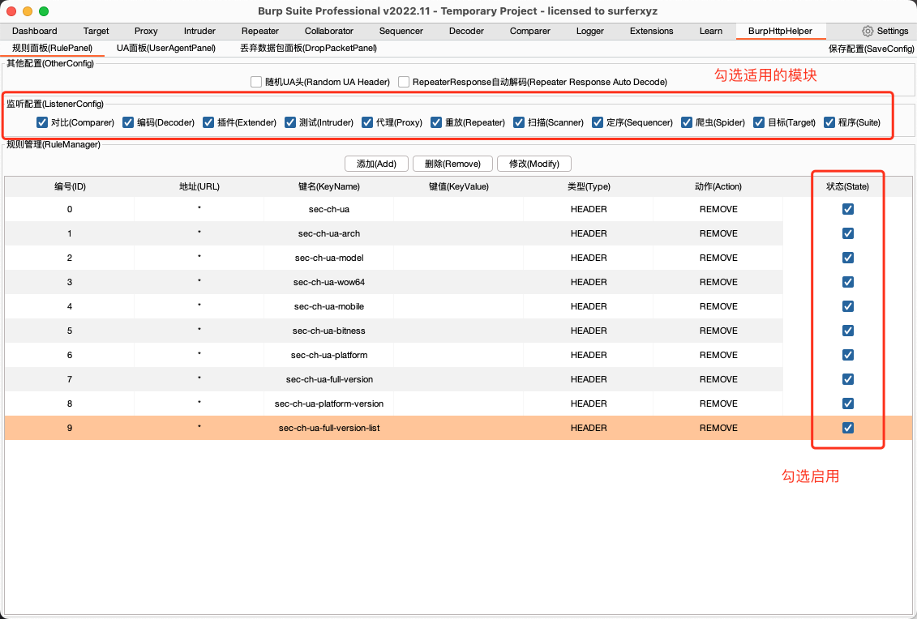Click the sec-ch-ua-platform key name cell

[x=329, y=355]
